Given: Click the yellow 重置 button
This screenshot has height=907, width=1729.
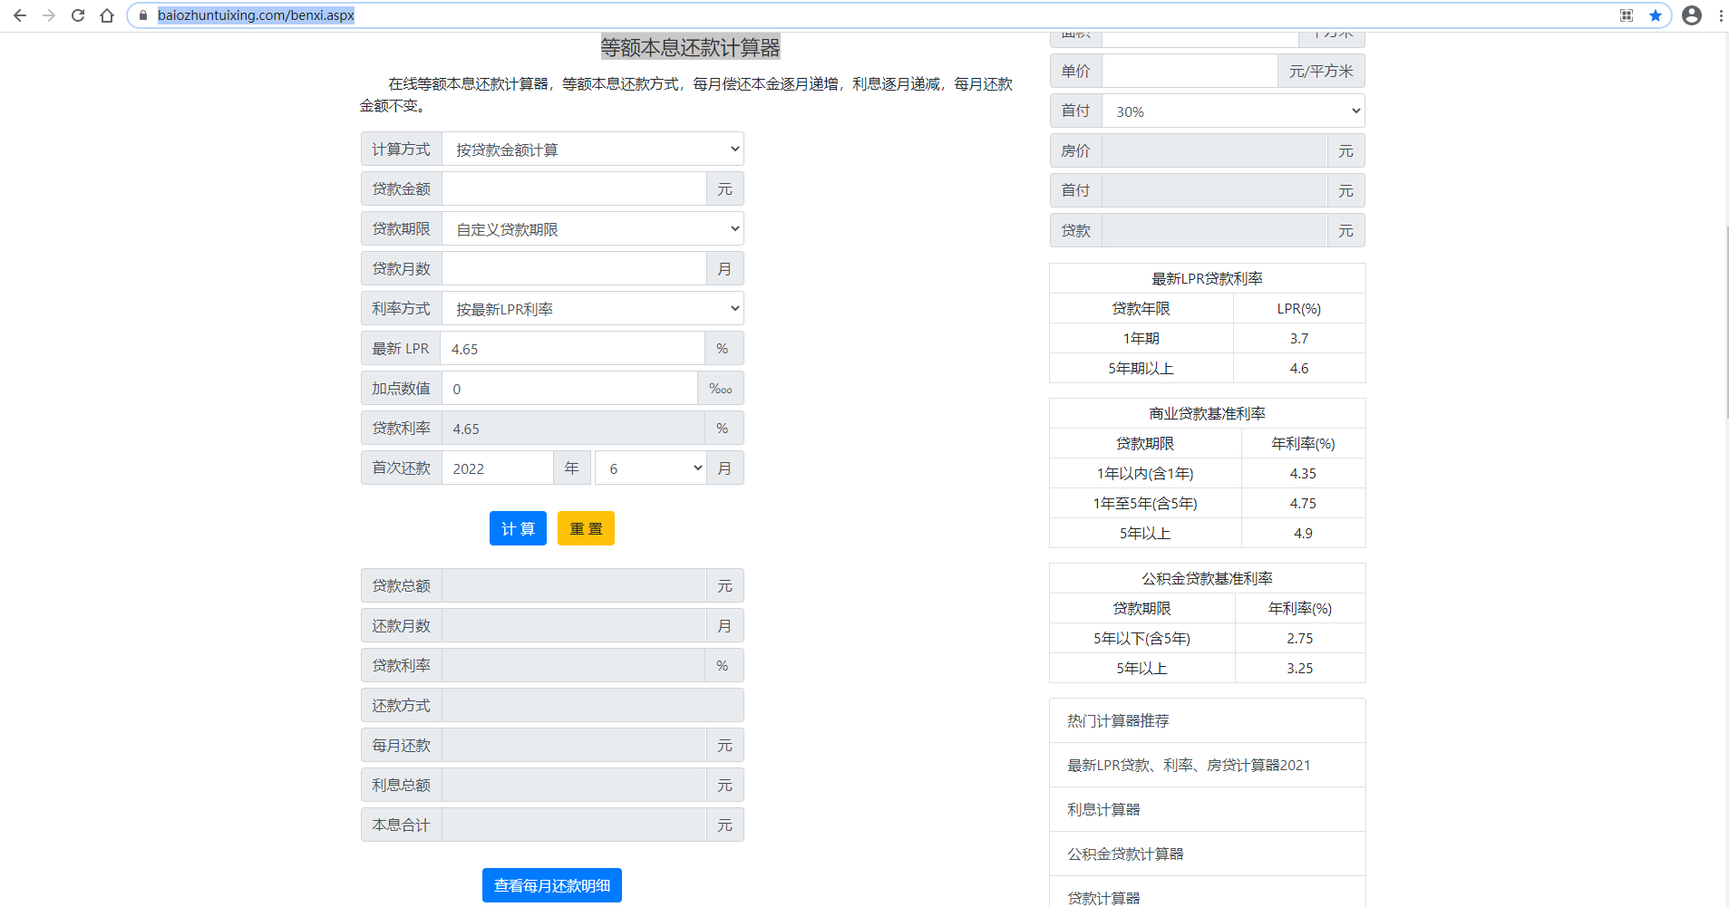Looking at the screenshot, I should pos(586,528).
